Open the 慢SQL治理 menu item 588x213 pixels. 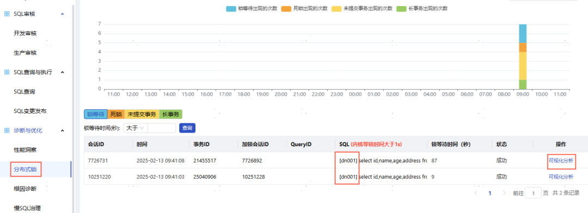27,208
